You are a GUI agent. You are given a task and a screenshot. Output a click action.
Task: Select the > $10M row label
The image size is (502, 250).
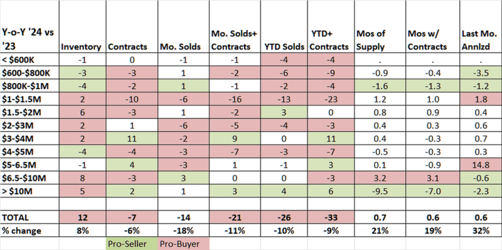click(x=29, y=192)
